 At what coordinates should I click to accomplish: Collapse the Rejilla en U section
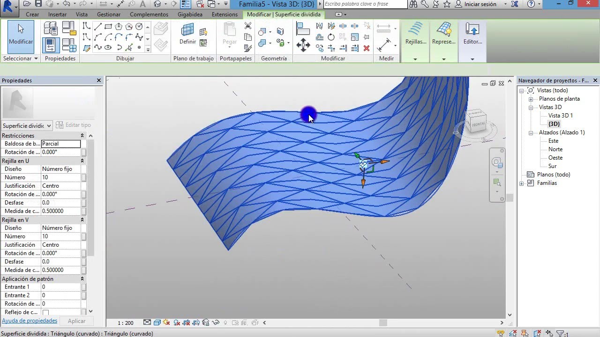82,161
